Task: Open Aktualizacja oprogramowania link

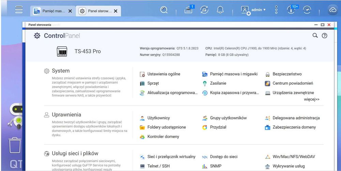Action: click(173, 93)
